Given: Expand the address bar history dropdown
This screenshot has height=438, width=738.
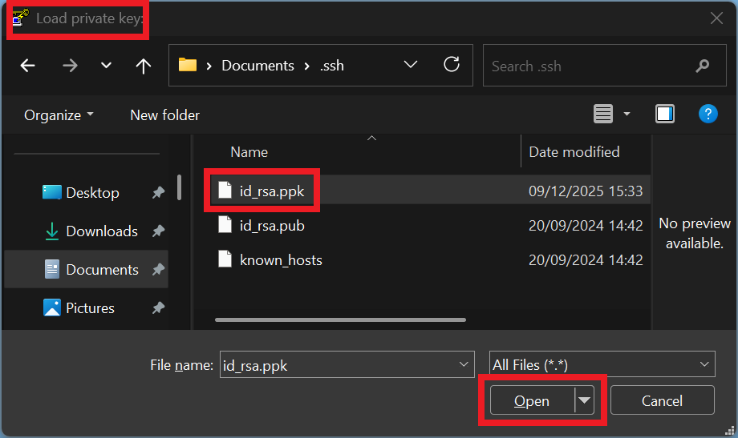Looking at the screenshot, I should (411, 65).
